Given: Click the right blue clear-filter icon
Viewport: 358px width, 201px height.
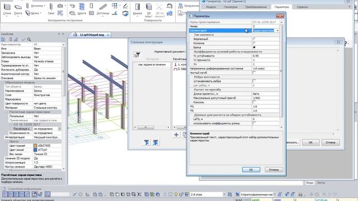Looking at the screenshot, I should click(x=156, y=143).
